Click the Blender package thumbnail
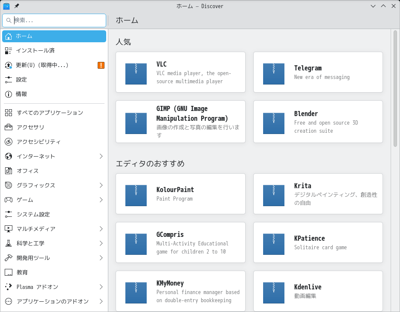This screenshot has width=400, height=312. [274, 123]
